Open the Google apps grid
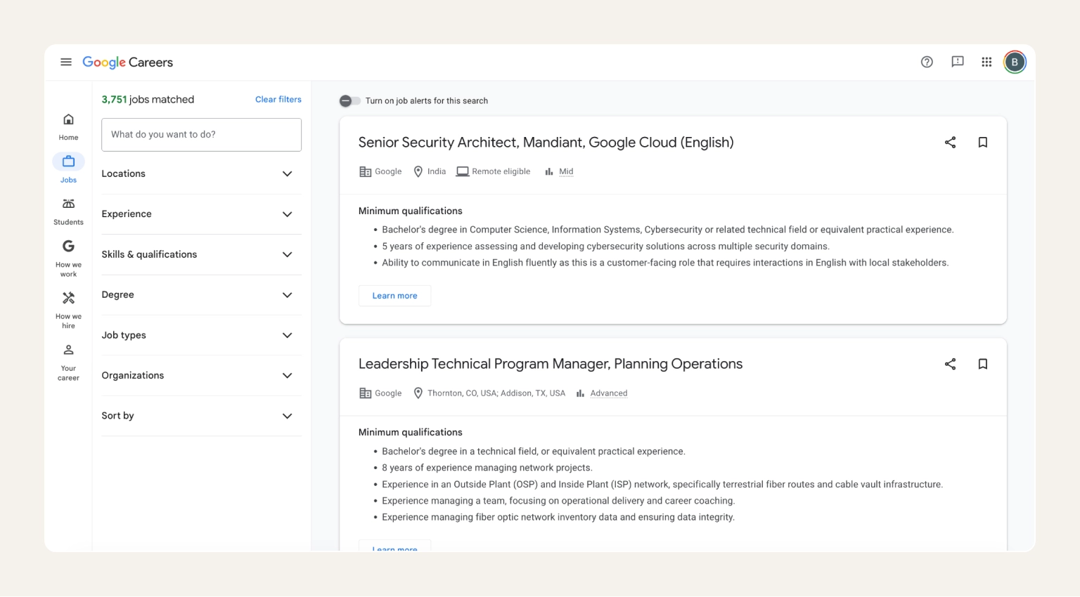Screen dimensions: 1080x597 (x=986, y=62)
